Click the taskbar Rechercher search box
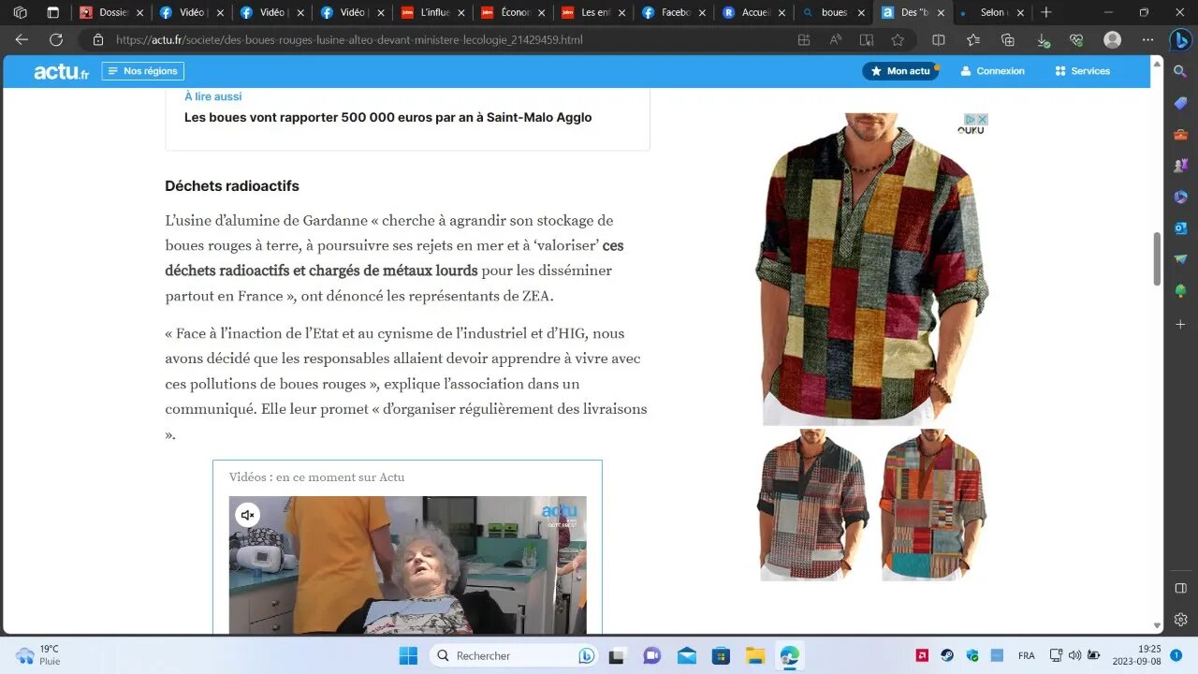 click(514, 655)
